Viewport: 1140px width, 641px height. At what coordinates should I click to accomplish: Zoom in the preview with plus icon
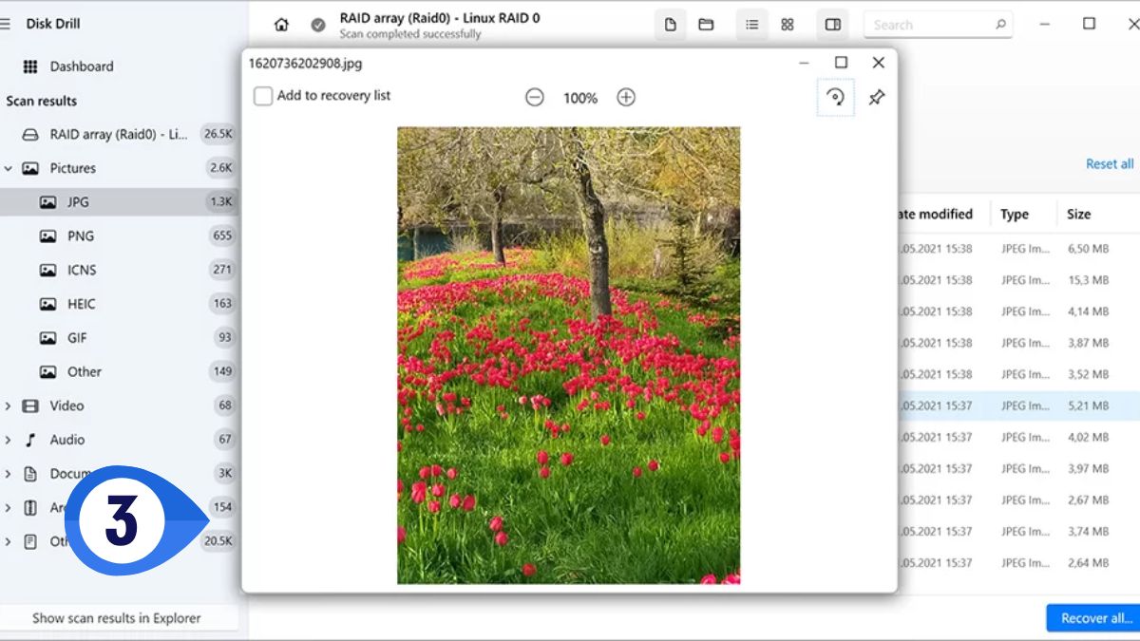click(626, 97)
